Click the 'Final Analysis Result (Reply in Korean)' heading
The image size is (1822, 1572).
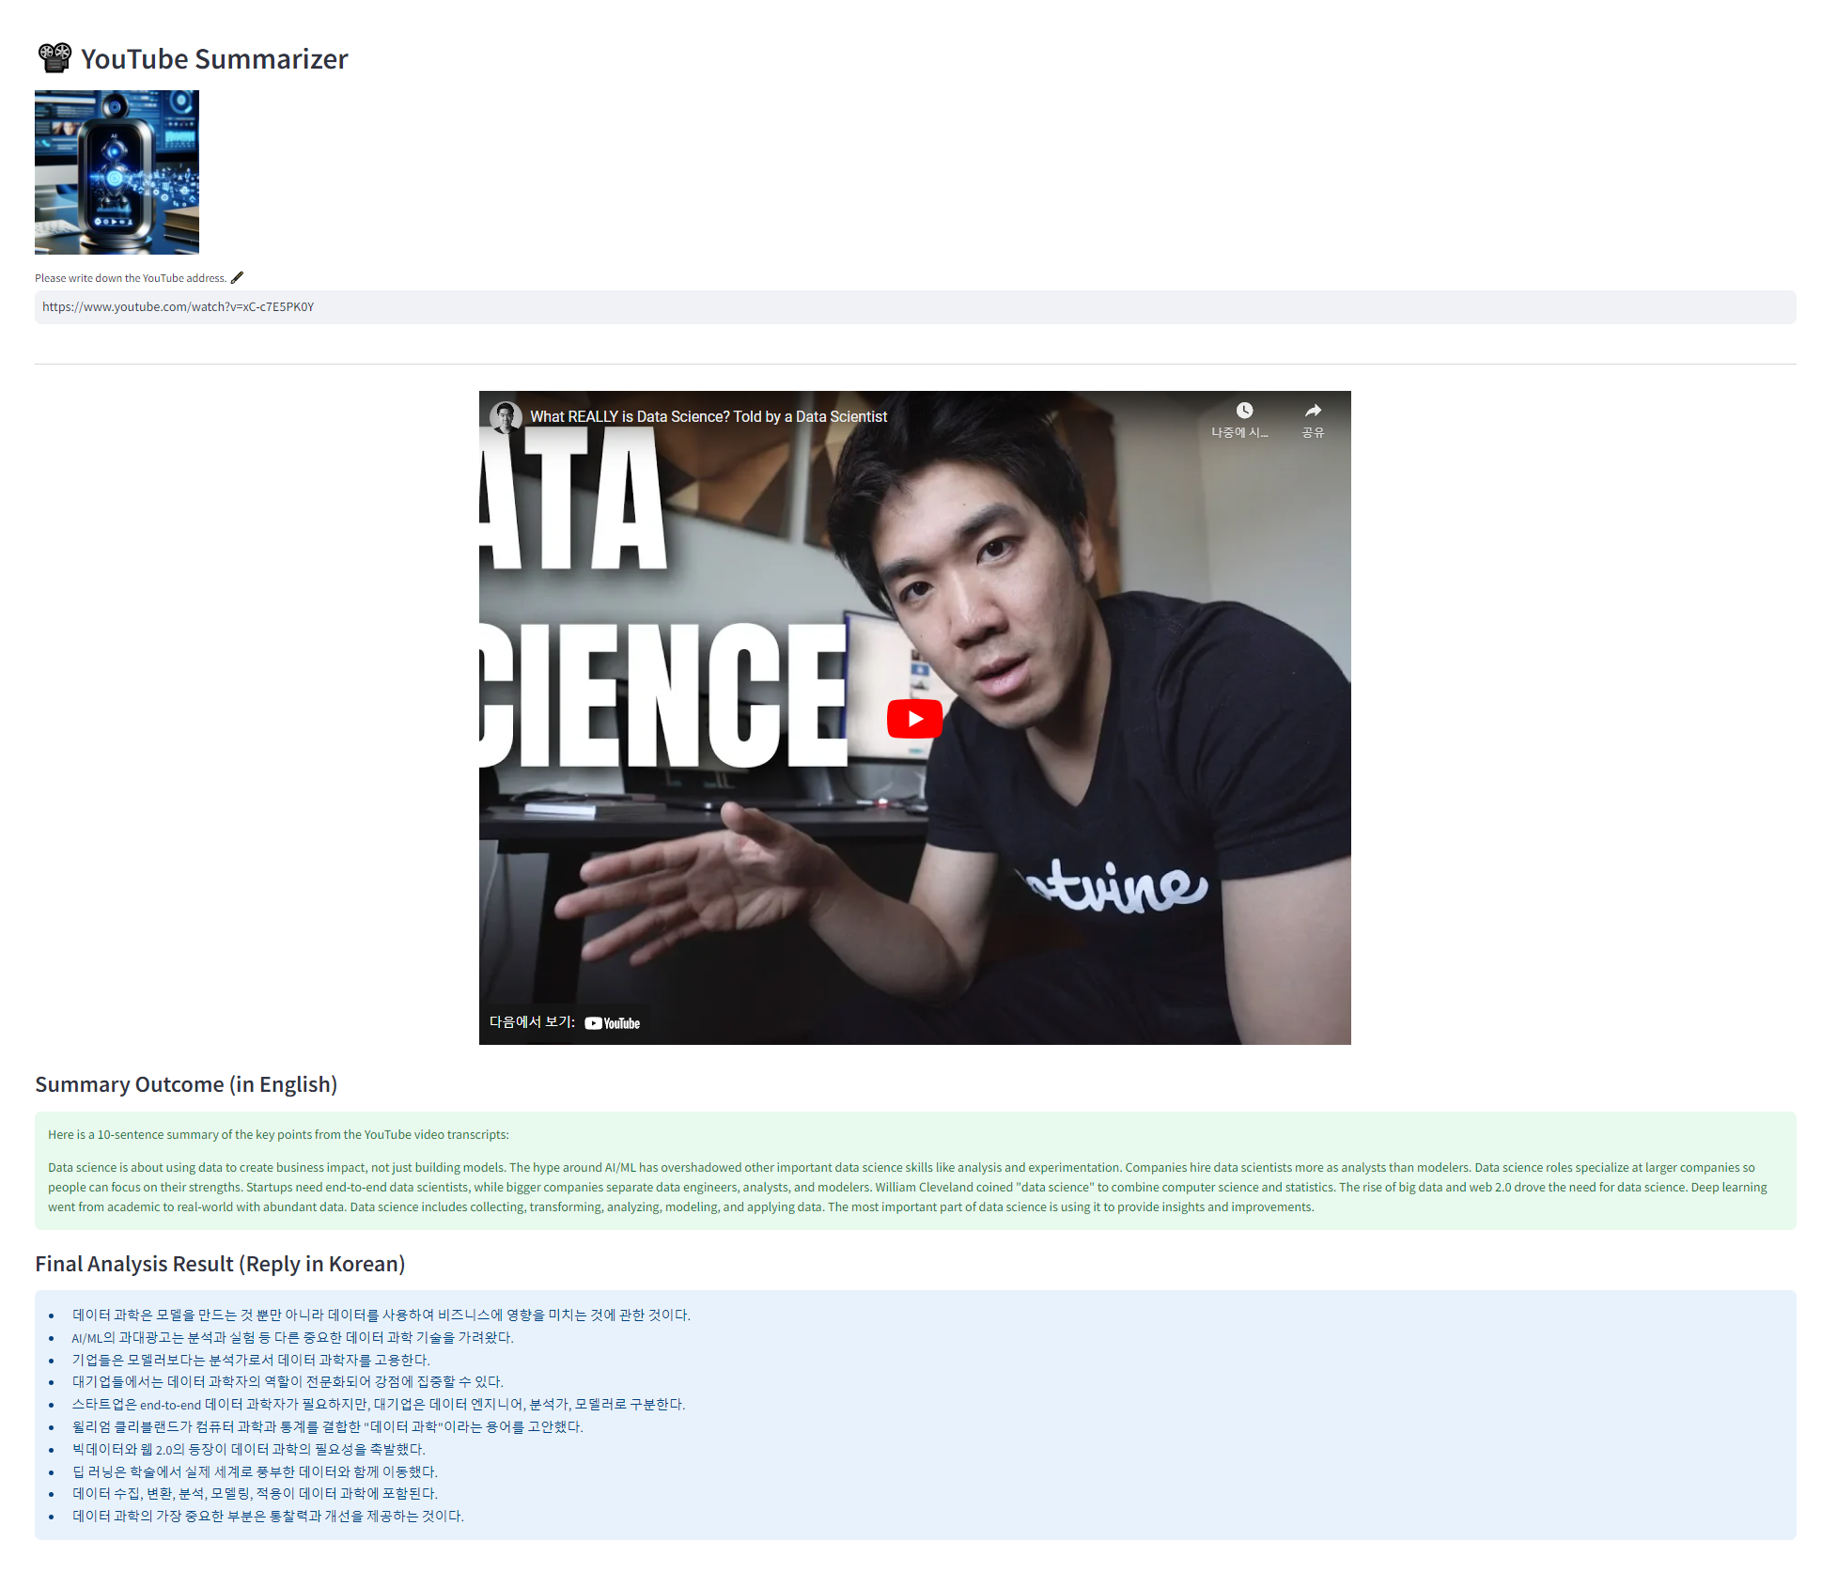[x=220, y=1264]
